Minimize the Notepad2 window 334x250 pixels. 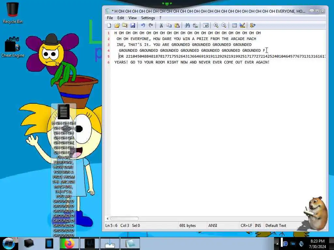311,11
